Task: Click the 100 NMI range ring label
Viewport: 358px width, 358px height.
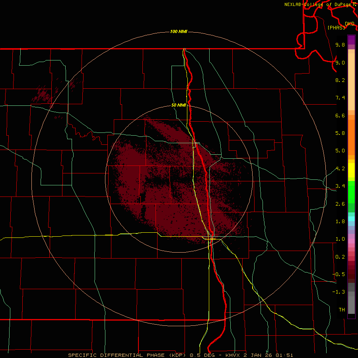Action: tap(179, 31)
